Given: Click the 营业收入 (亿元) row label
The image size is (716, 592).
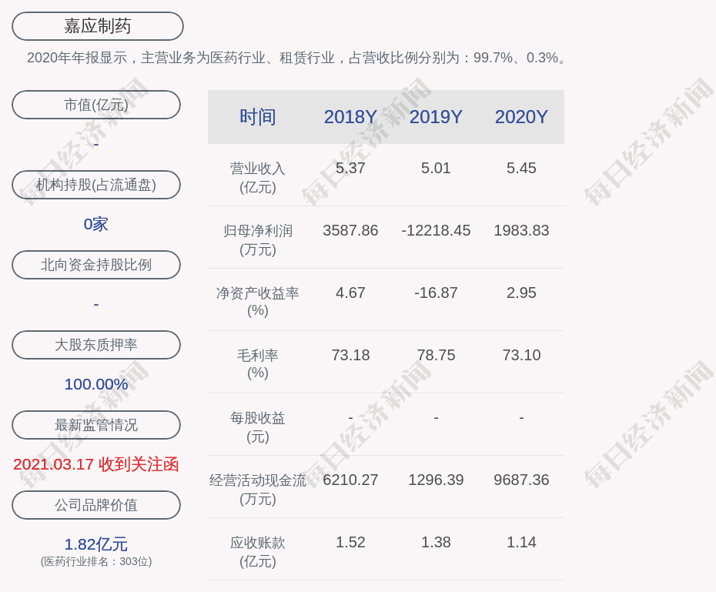Looking at the screenshot, I should pos(258,178).
